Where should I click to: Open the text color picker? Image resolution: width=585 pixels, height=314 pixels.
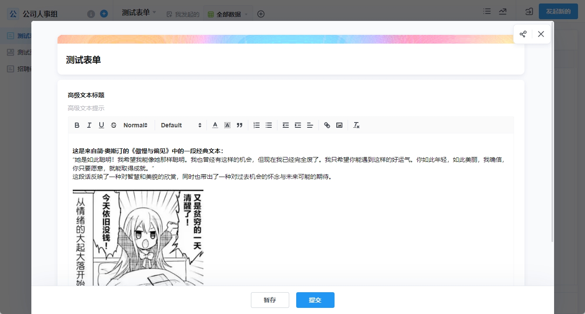215,125
